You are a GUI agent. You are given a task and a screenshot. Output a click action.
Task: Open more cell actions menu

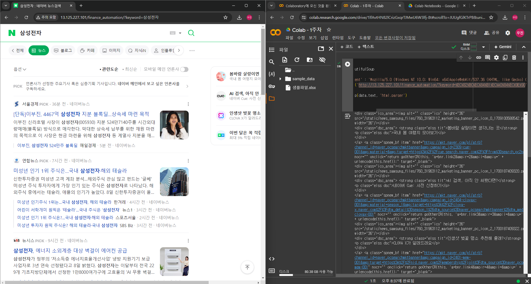[523, 58]
